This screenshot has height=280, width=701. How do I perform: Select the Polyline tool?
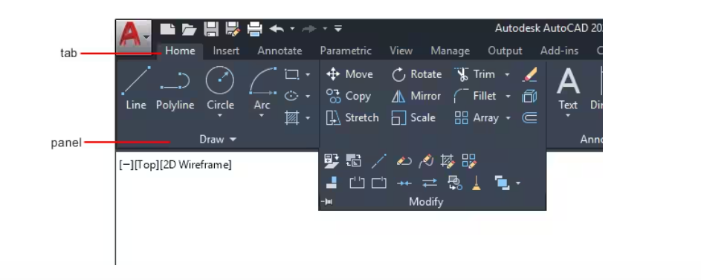tap(175, 88)
